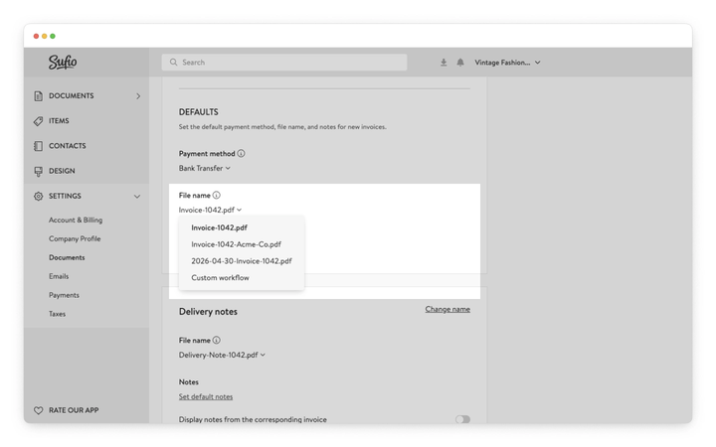Click info icon next to invoice File name

coord(217,196)
